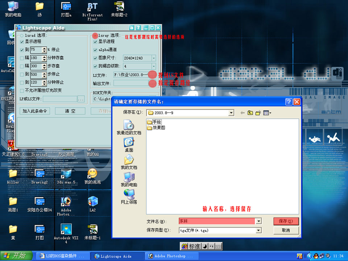Click the LS文件 path field
348x261 pixels.
[x=131, y=75]
